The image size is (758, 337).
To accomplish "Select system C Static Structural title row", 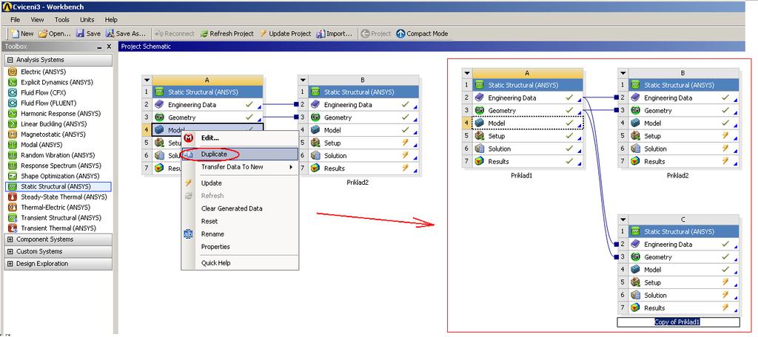I will pyautogui.click(x=683, y=232).
